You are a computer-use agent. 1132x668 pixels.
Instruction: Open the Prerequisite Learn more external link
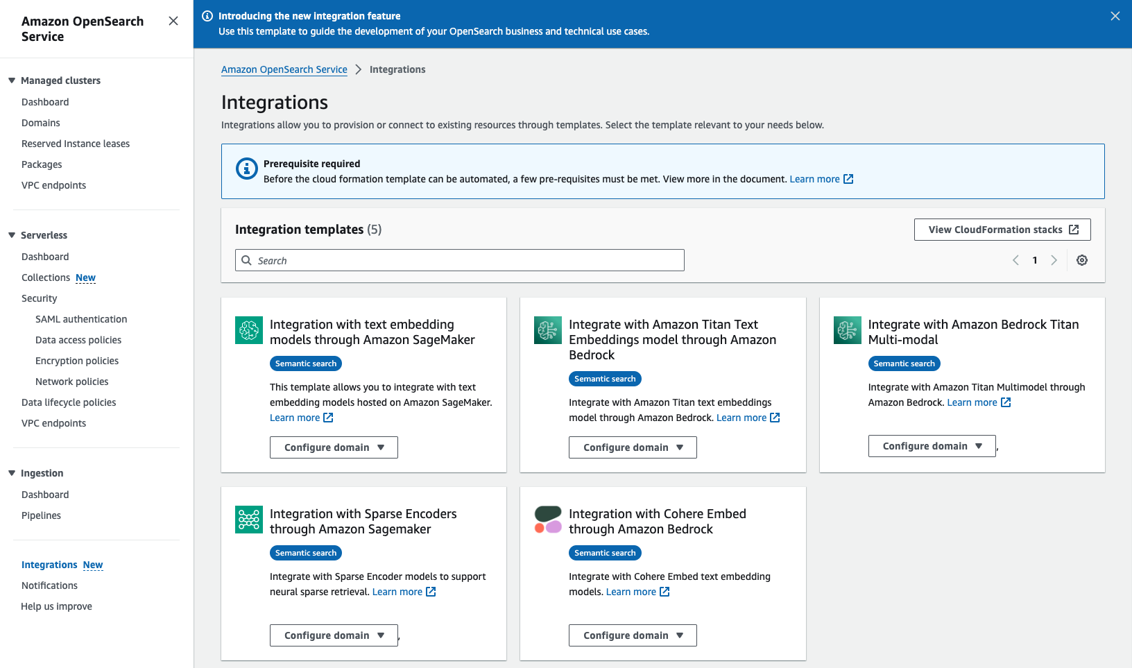click(821, 179)
